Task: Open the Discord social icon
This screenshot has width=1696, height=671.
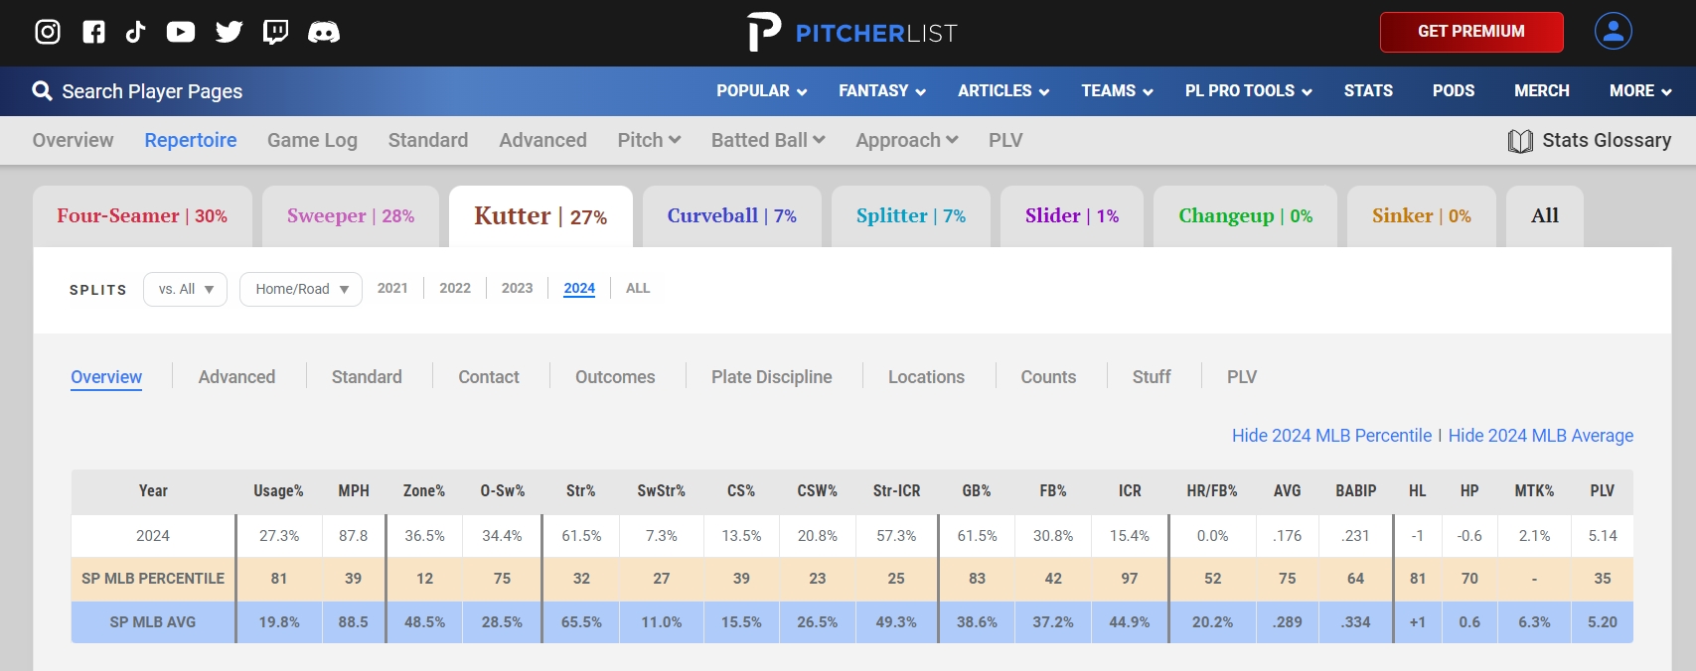Action: pos(324,32)
